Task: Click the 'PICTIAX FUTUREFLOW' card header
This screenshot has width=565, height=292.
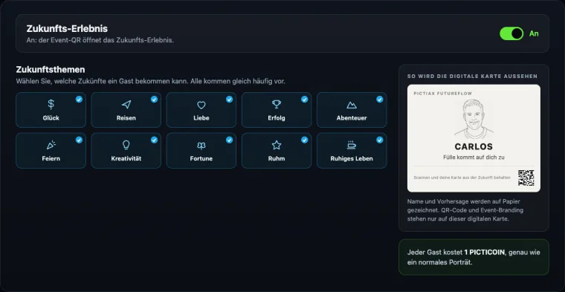Action: pos(442,94)
